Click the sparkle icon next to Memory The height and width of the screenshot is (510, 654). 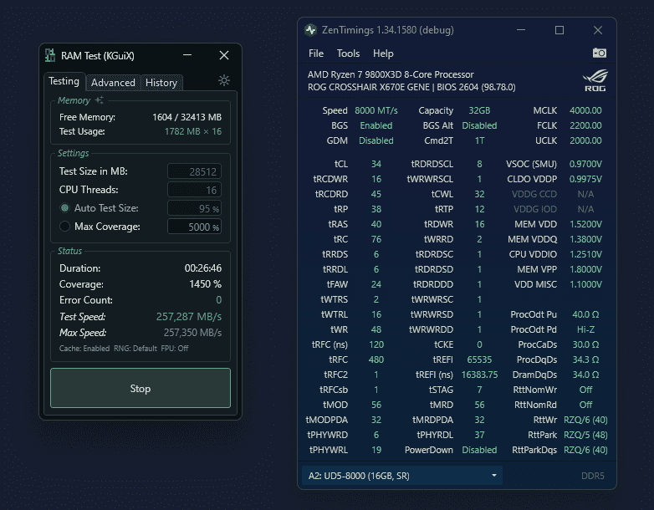point(100,100)
